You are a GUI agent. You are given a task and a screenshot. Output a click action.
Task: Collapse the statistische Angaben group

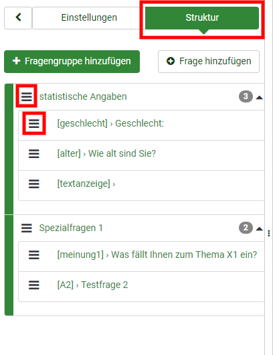[x=259, y=98]
